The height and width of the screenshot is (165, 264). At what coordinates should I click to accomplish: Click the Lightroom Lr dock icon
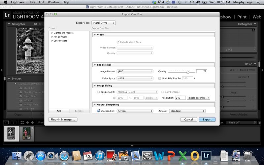click(x=207, y=156)
